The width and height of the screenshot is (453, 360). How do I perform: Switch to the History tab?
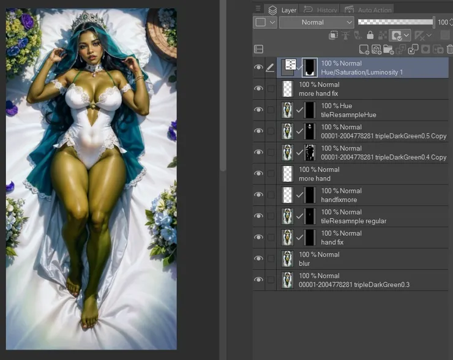(x=320, y=10)
